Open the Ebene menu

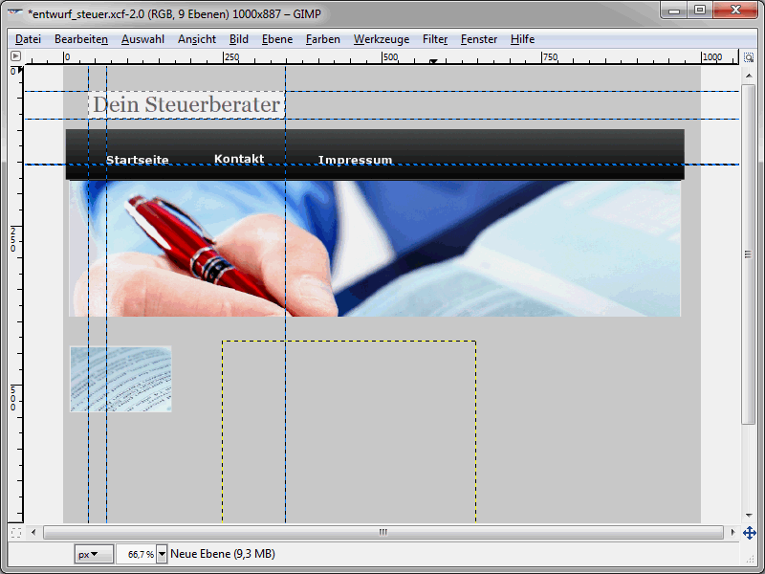click(276, 39)
